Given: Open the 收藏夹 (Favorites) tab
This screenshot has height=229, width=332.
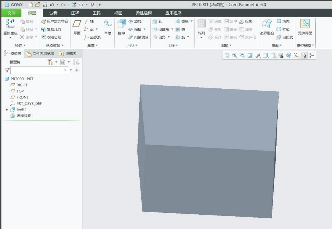Looking at the screenshot, I should [68, 54].
